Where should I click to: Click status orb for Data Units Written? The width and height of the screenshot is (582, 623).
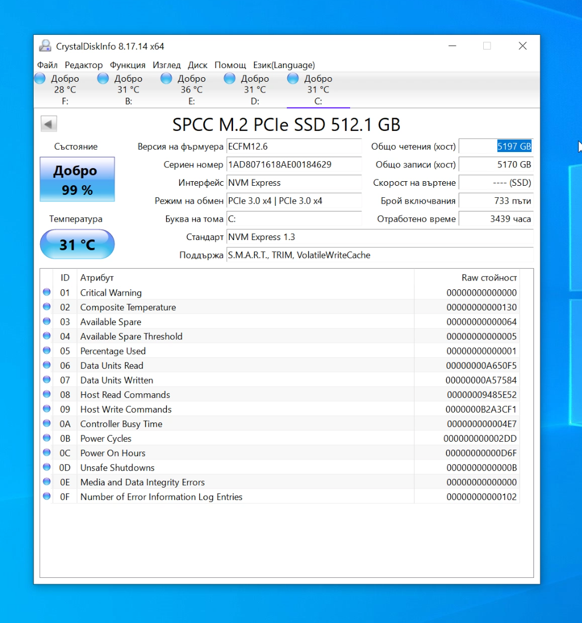click(x=47, y=380)
